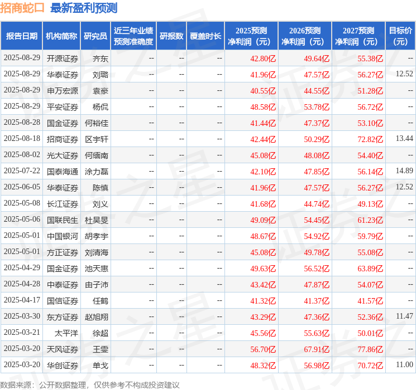
Task: Click analyst name 齐东
Action: pyautogui.click(x=101, y=58)
